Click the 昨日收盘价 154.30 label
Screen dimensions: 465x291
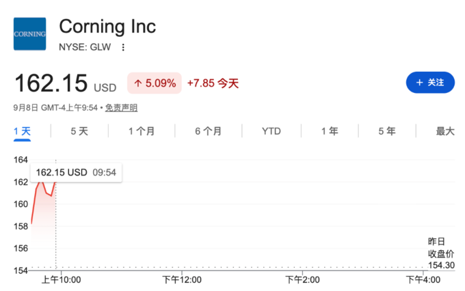coord(441,253)
